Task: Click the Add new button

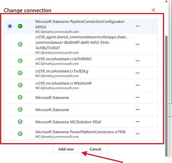Action: click(66, 149)
